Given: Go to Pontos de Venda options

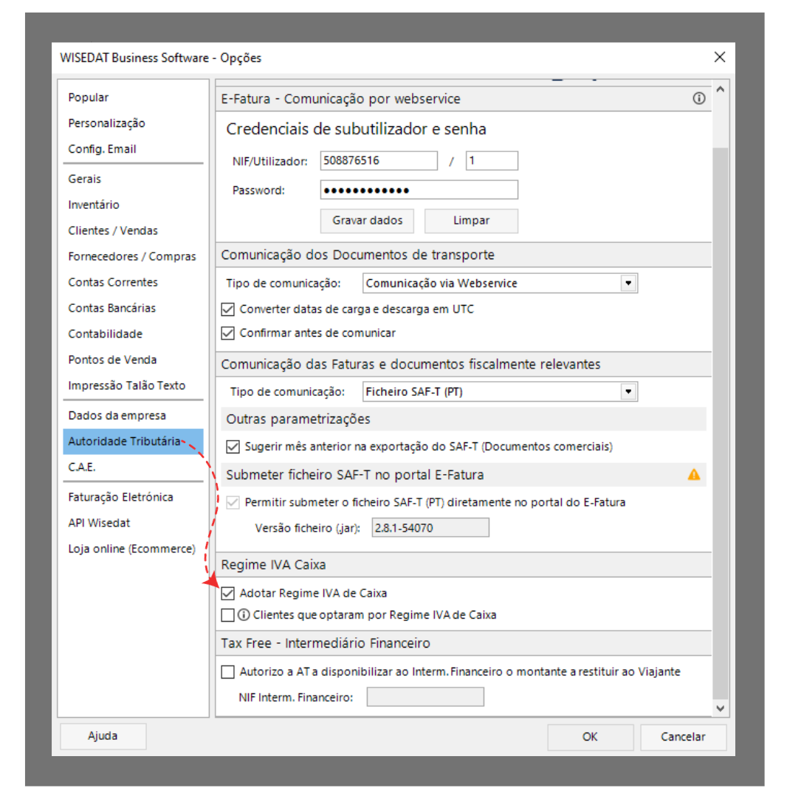Looking at the screenshot, I should [x=112, y=360].
